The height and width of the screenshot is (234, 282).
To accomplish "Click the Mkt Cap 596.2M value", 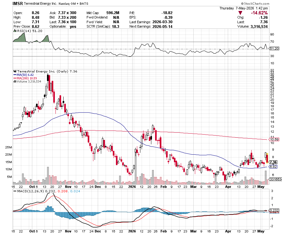I will (x=113, y=13).
